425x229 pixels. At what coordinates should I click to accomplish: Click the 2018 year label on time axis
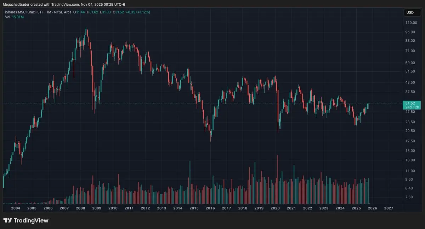click(243, 209)
